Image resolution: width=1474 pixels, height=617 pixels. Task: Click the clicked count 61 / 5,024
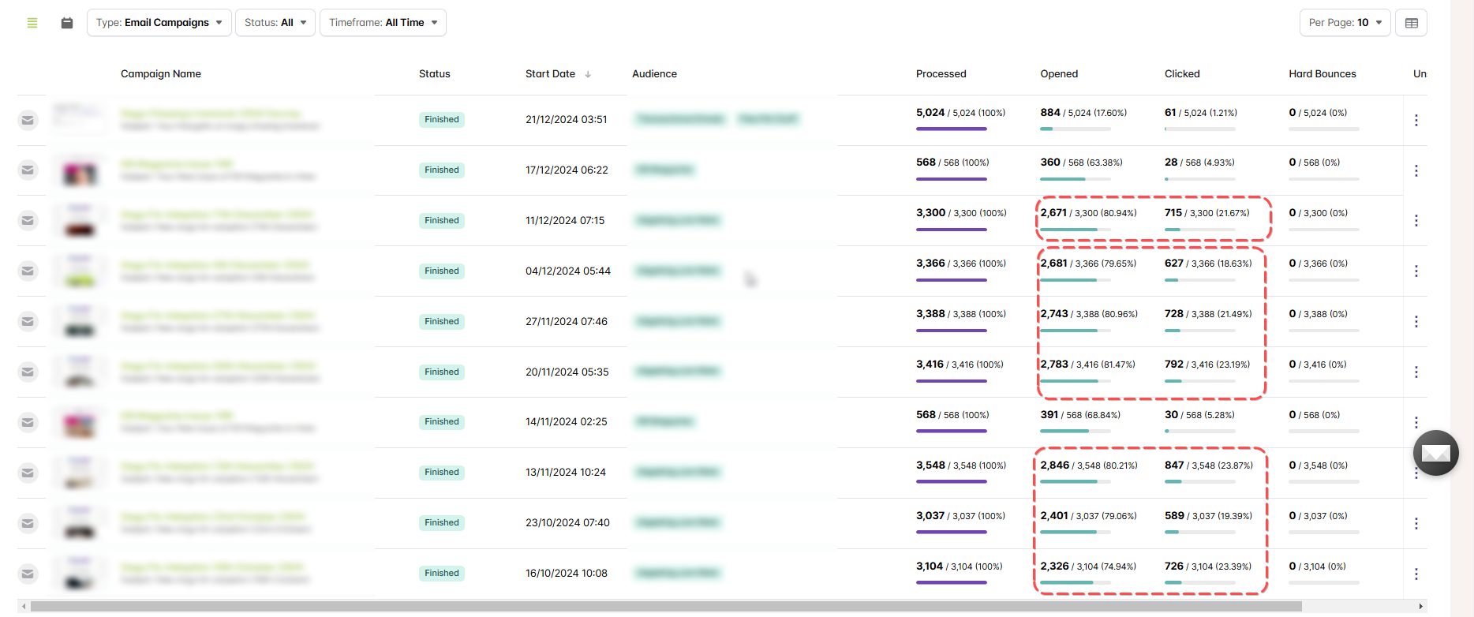[1201, 113]
